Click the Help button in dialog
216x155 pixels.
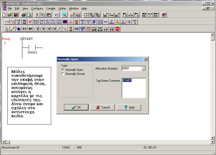tap(129, 107)
